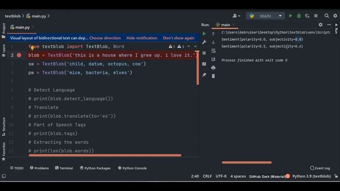The image size is (340, 191).
Task: Click the Stop icon in top toolbar
Action: tap(316, 16)
